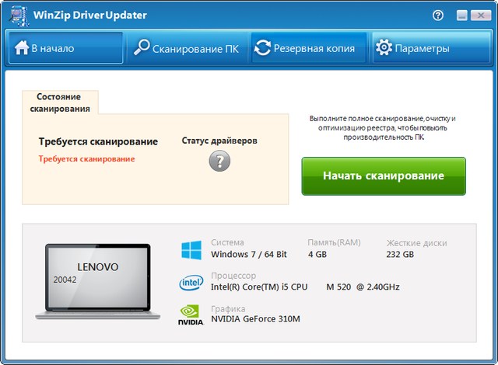498x365 pixels.
Task: Click the WinZip Driver Updater title text
Action: coord(90,16)
